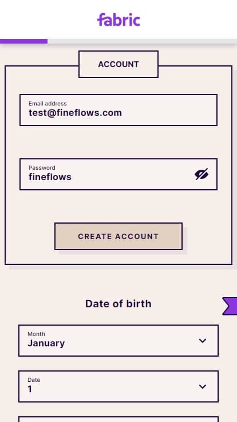Expand Date with its chevron arrow
This screenshot has width=237, height=422.
tap(202, 387)
